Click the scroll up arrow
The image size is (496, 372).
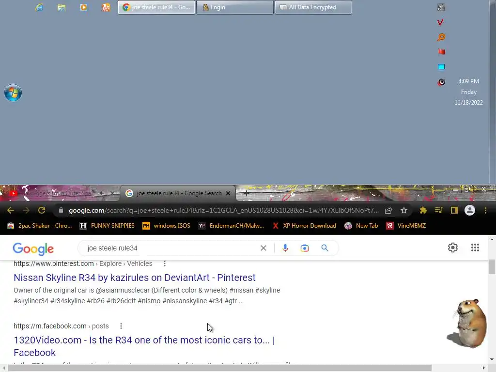[492, 239]
